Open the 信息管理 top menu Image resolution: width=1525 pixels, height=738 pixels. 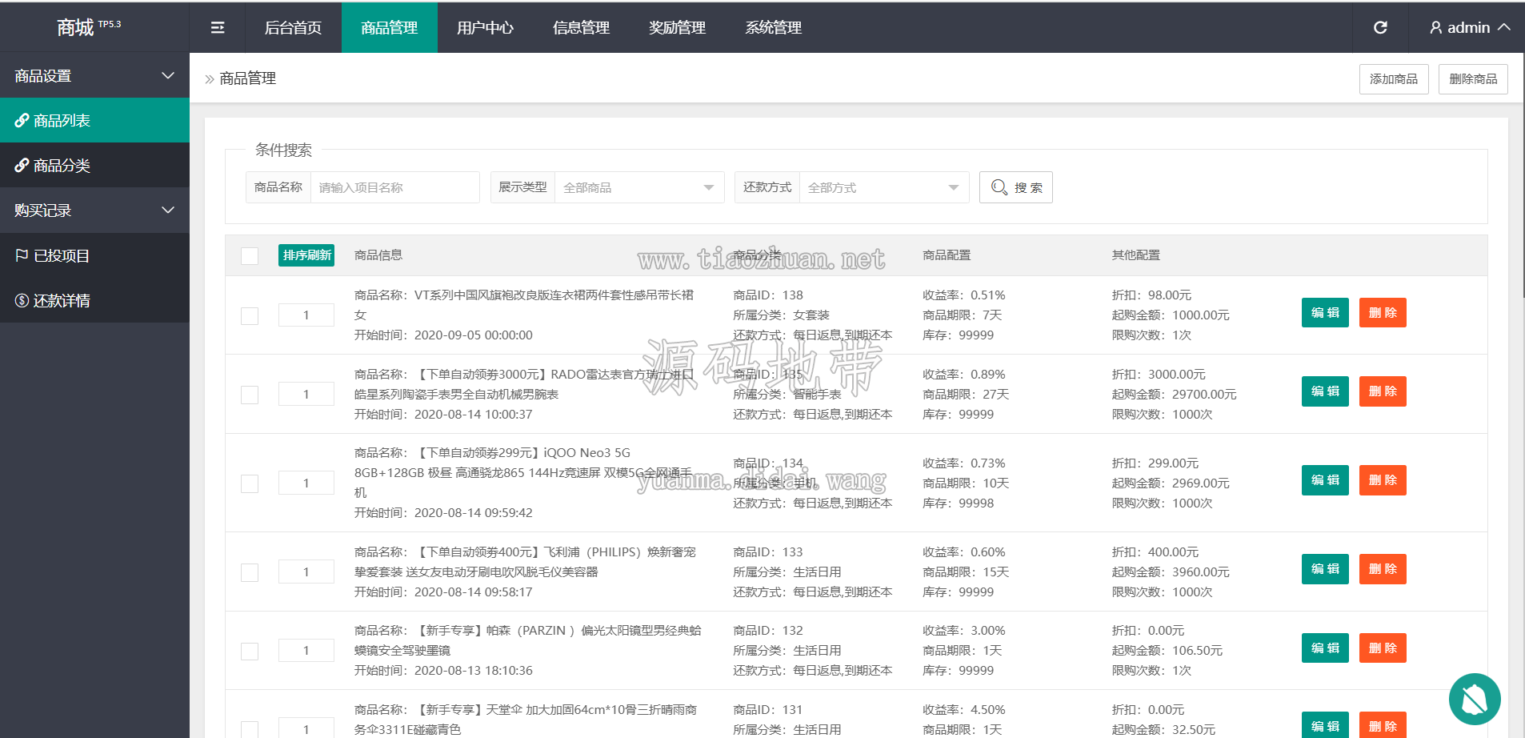(582, 27)
